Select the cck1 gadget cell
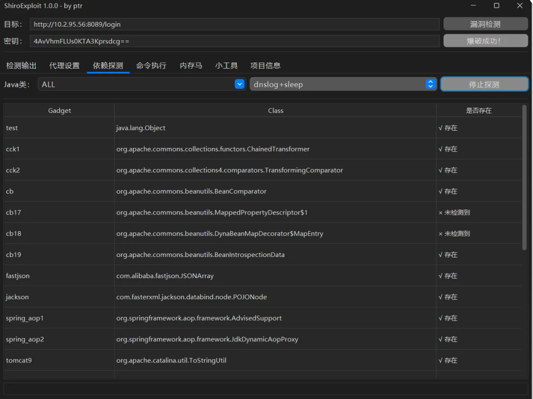Viewport: 533px width, 399px height. click(60, 149)
